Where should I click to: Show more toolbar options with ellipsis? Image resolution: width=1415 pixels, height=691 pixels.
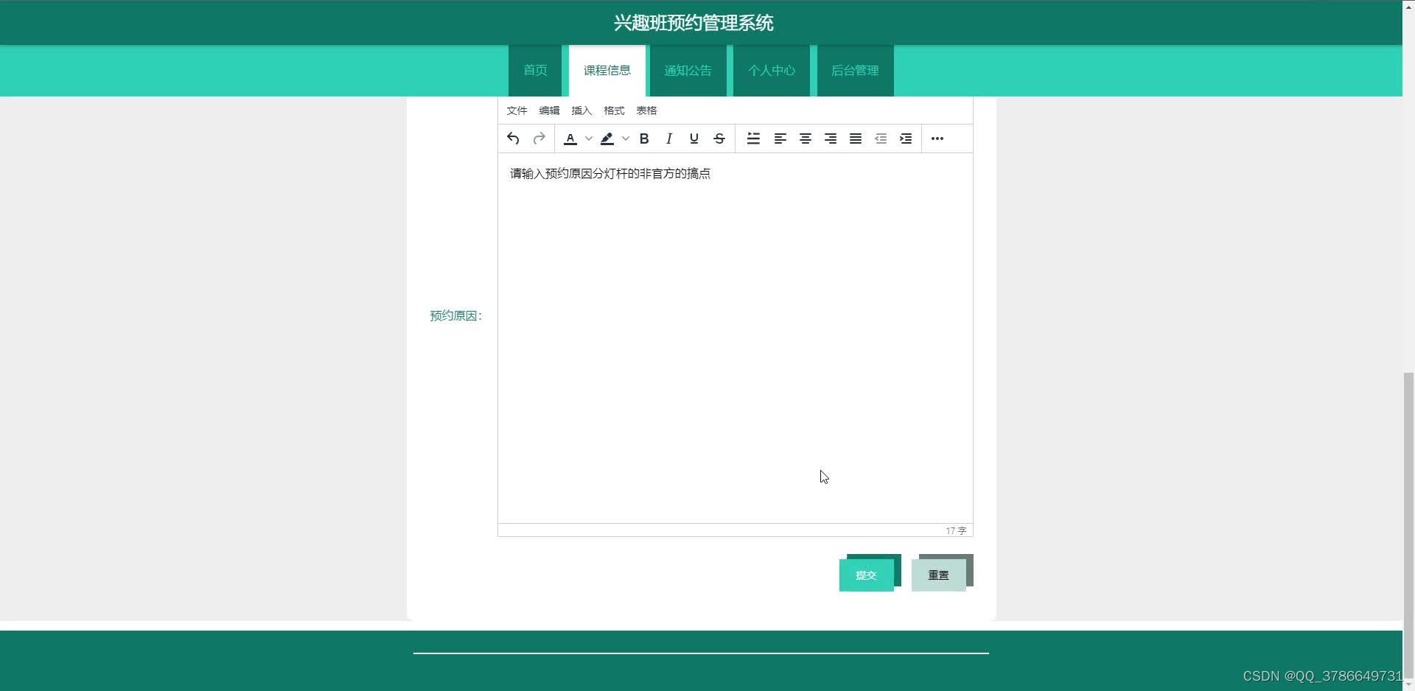[x=937, y=138]
